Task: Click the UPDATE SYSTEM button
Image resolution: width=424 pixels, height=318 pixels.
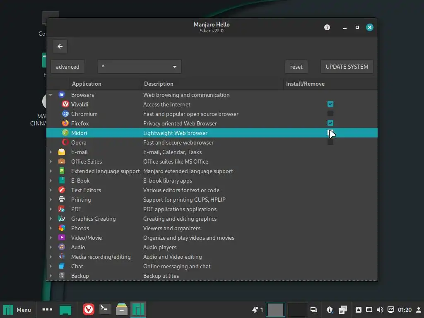Action: point(347,67)
